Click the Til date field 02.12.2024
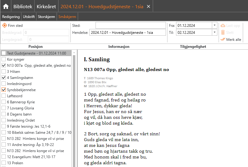The height and width of the screenshot is (167, 248). [x=194, y=32]
